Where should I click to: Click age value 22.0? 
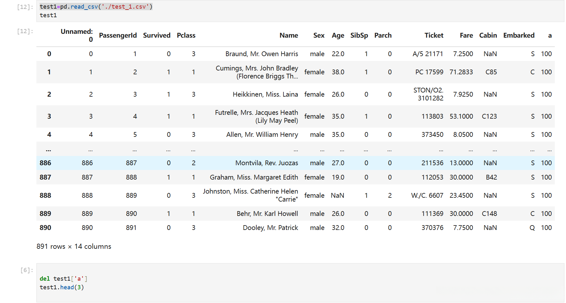[338, 54]
